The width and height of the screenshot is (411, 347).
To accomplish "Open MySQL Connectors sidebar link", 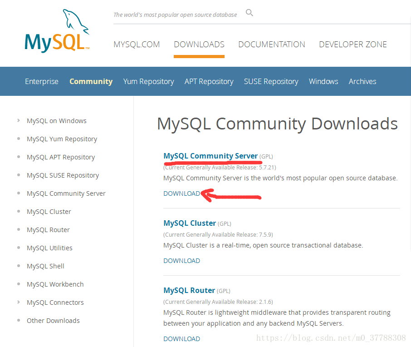I will pyautogui.click(x=55, y=302).
